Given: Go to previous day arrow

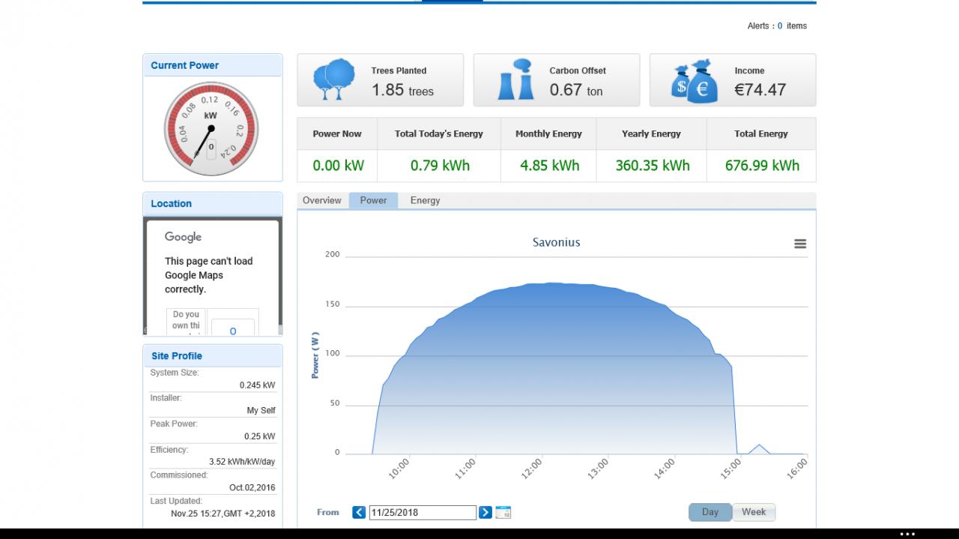Looking at the screenshot, I should pyautogui.click(x=359, y=513).
